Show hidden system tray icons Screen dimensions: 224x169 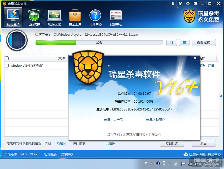pos(169,164)
